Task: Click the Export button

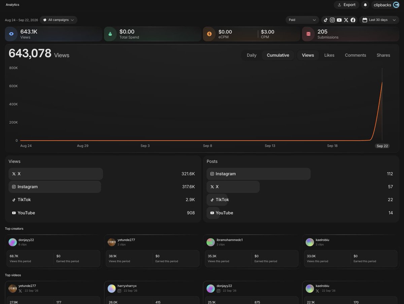Action: [x=346, y=5]
